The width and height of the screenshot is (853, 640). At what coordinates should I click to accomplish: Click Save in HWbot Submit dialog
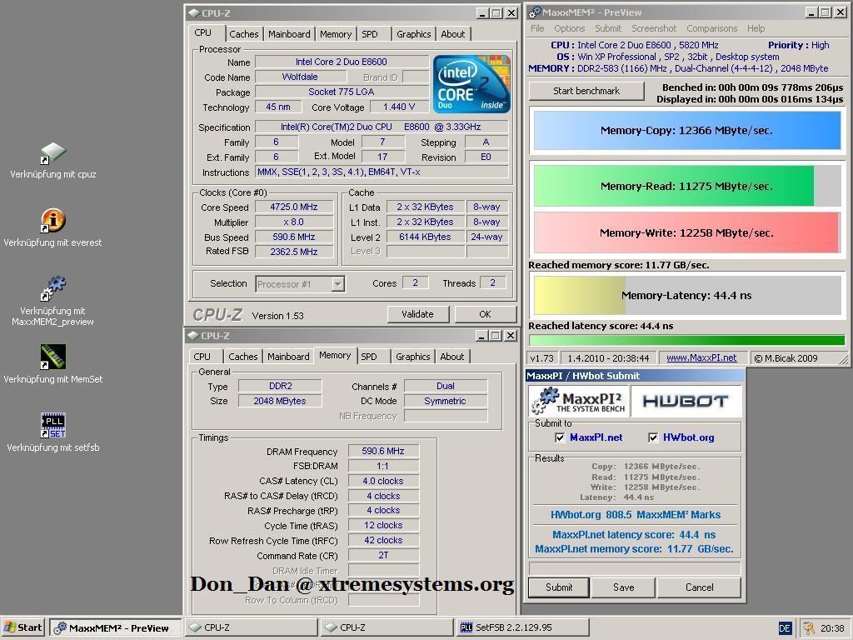point(623,587)
